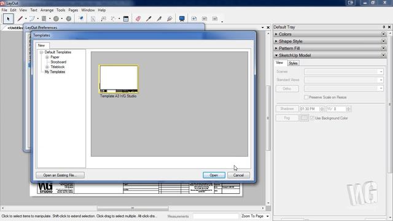Click the Ortho button
The height and width of the screenshot is (221, 393).
tap(287, 88)
